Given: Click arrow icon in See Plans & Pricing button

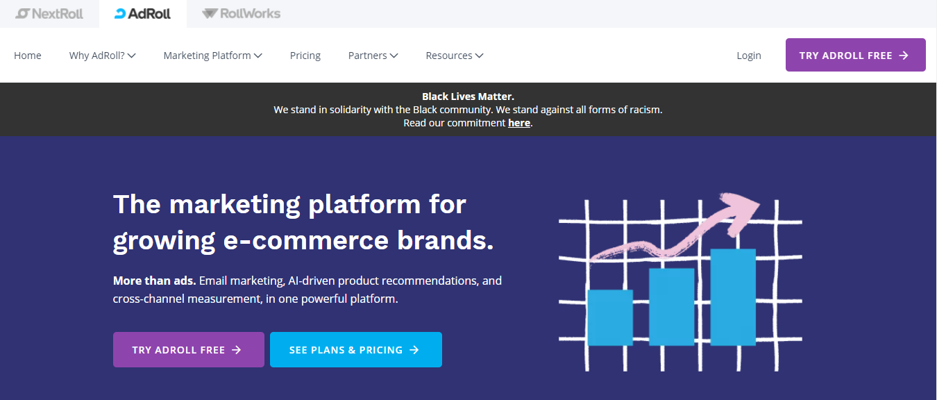Looking at the screenshot, I should coord(414,350).
